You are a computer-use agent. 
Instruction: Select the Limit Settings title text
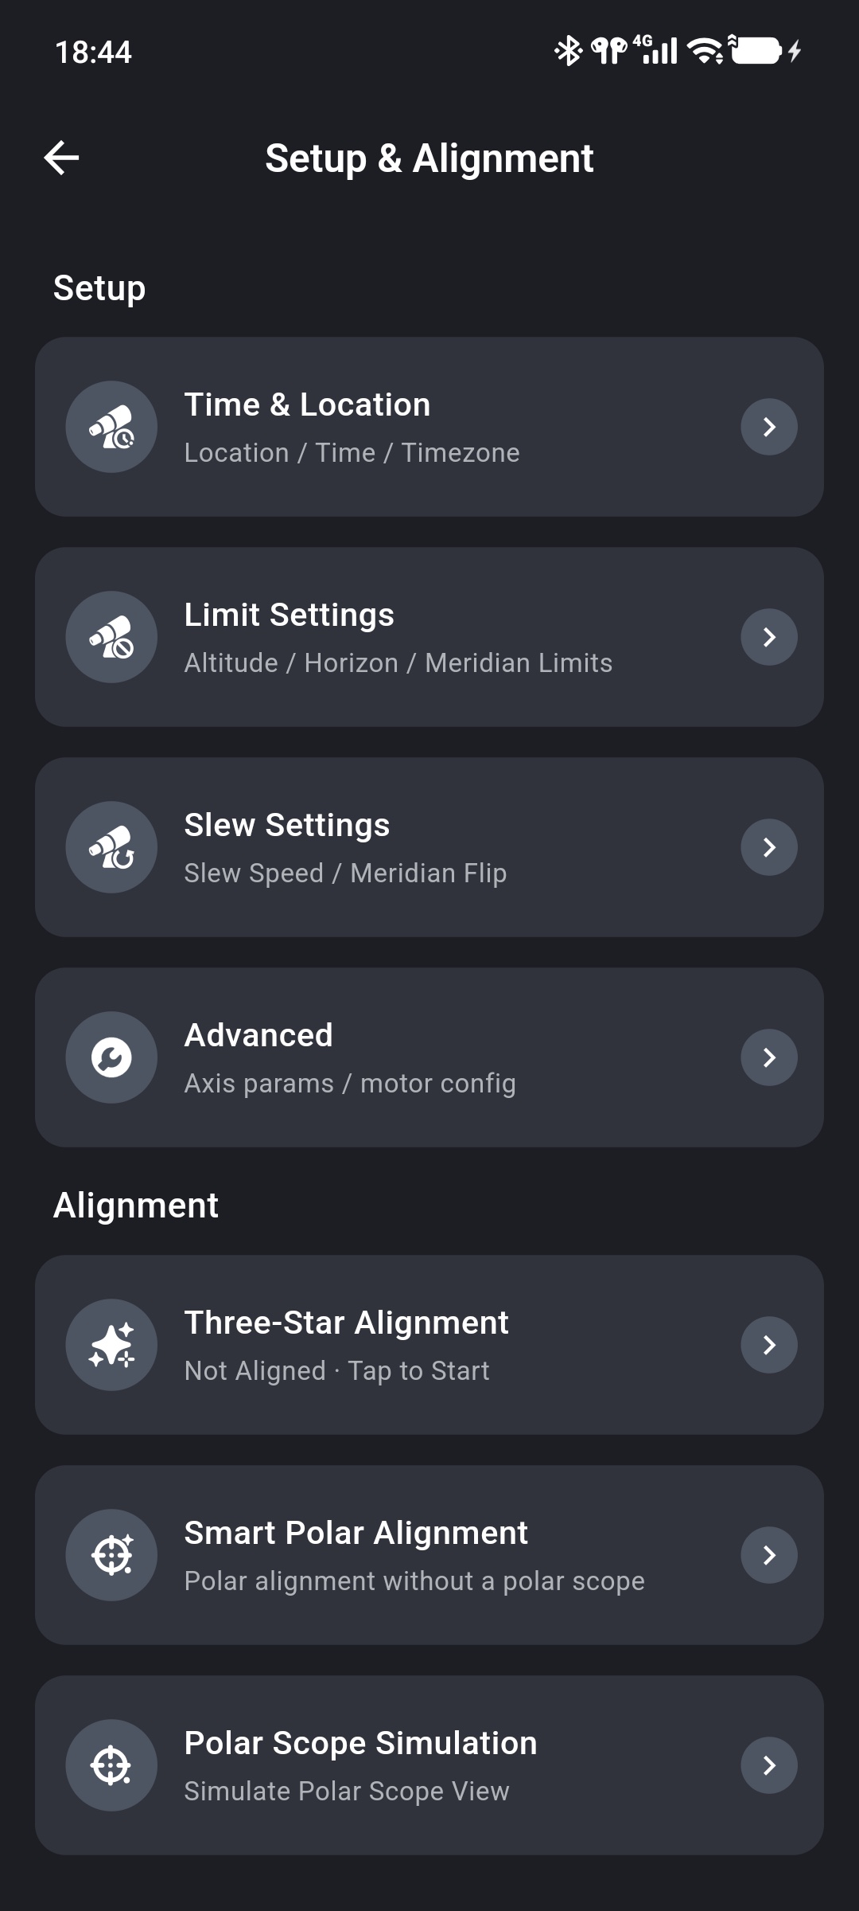[x=290, y=616]
